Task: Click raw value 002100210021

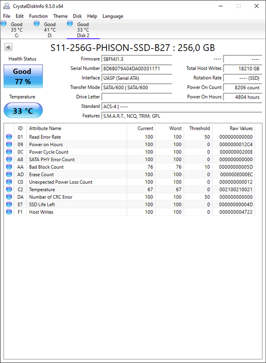Action: pyautogui.click(x=236, y=189)
